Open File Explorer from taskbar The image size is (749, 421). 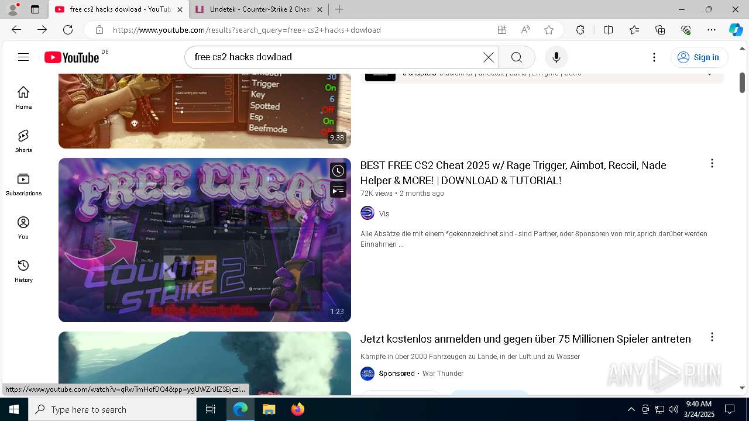(269, 409)
